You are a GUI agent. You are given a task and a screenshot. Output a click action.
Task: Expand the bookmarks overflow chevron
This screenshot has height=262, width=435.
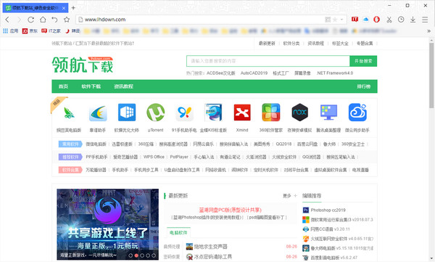429,30
